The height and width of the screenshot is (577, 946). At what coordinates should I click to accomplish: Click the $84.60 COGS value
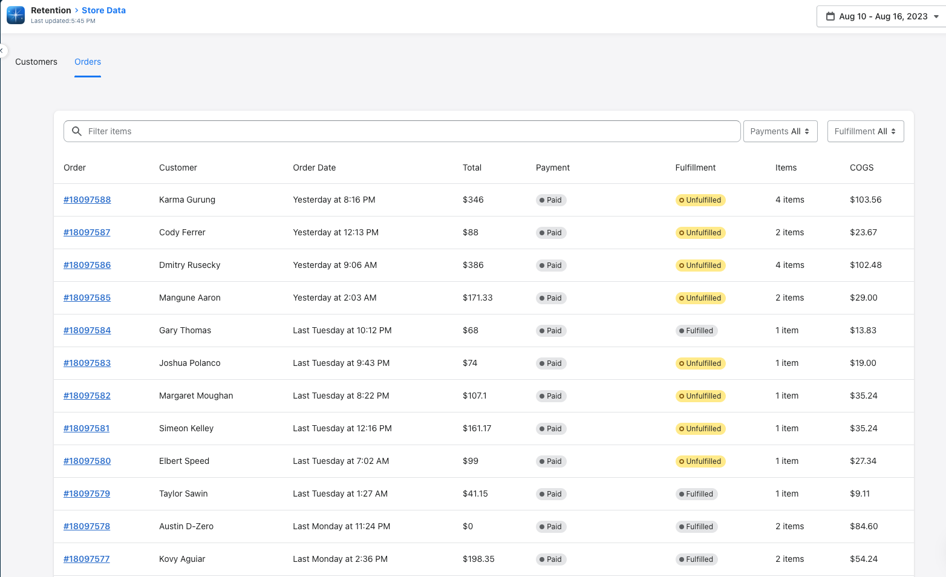point(864,526)
